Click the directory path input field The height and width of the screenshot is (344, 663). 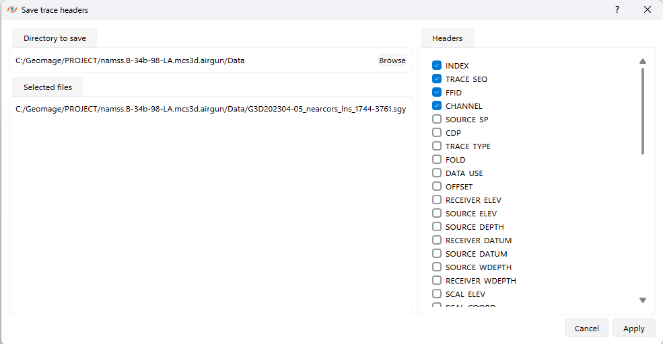pos(195,60)
